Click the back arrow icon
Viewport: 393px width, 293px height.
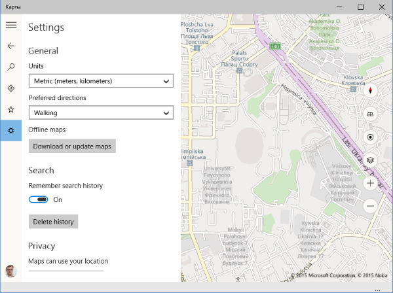[x=10, y=46]
